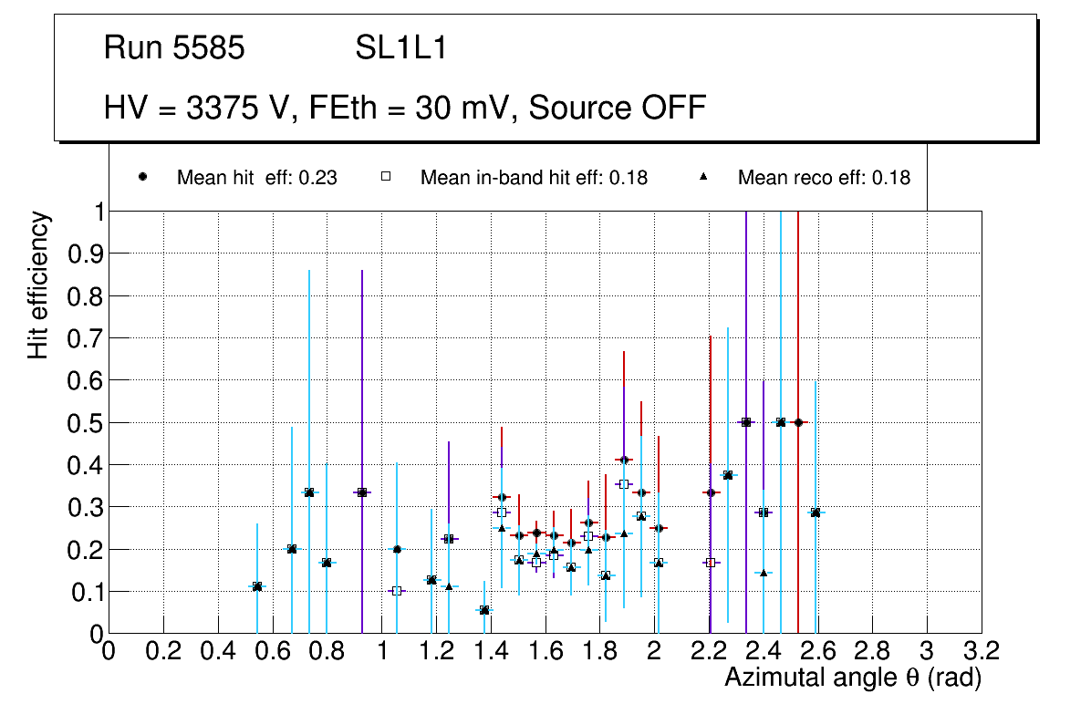The image size is (1091, 704).
Task: Click the open square legend marker
Action: point(386,177)
